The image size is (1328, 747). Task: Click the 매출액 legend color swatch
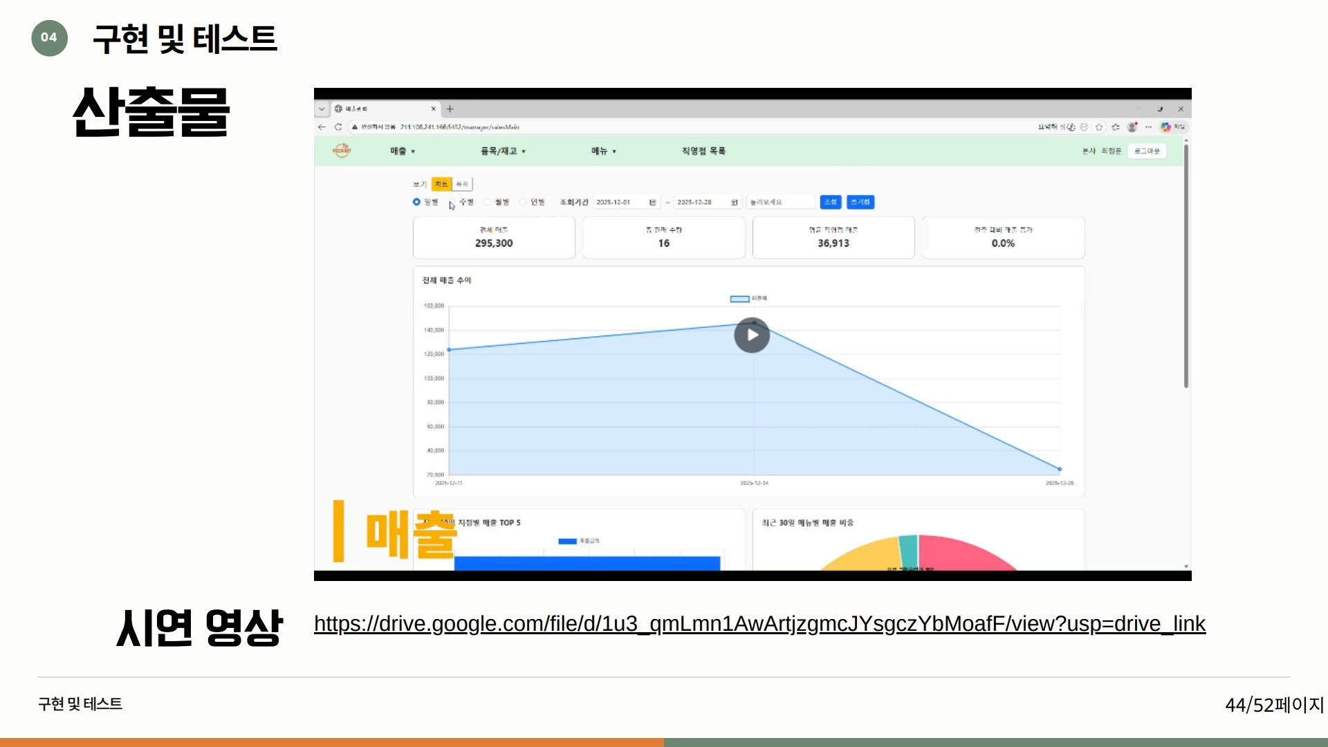pyautogui.click(x=739, y=299)
